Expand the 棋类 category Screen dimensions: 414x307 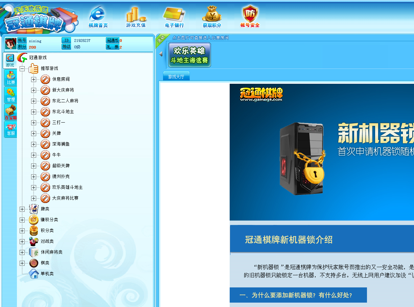coord(22,263)
